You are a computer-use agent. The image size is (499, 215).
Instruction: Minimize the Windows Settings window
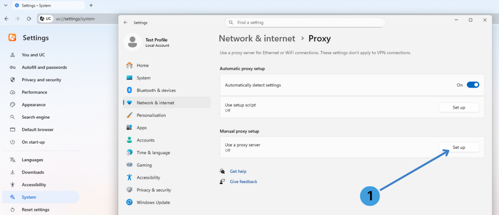pyautogui.click(x=456, y=20)
